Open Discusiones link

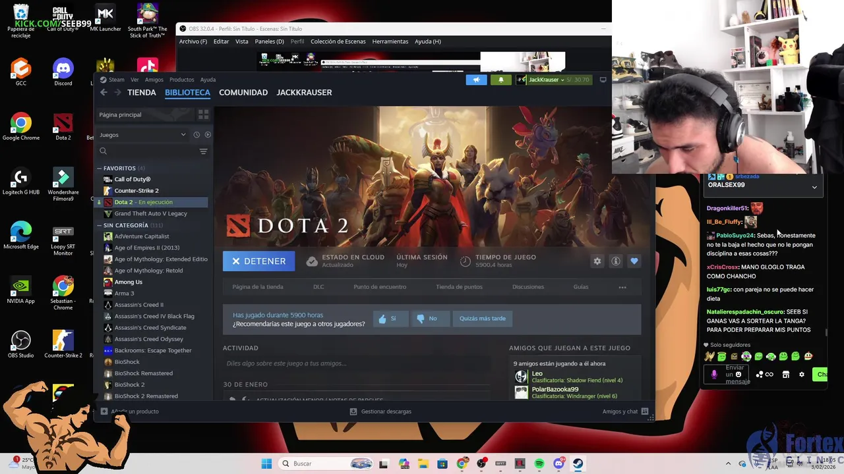pyautogui.click(x=528, y=287)
